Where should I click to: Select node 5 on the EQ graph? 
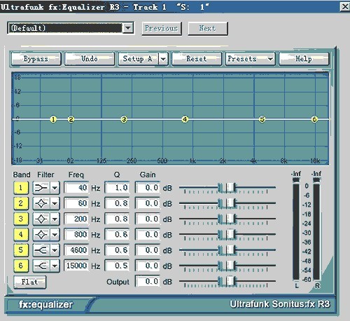(262, 119)
